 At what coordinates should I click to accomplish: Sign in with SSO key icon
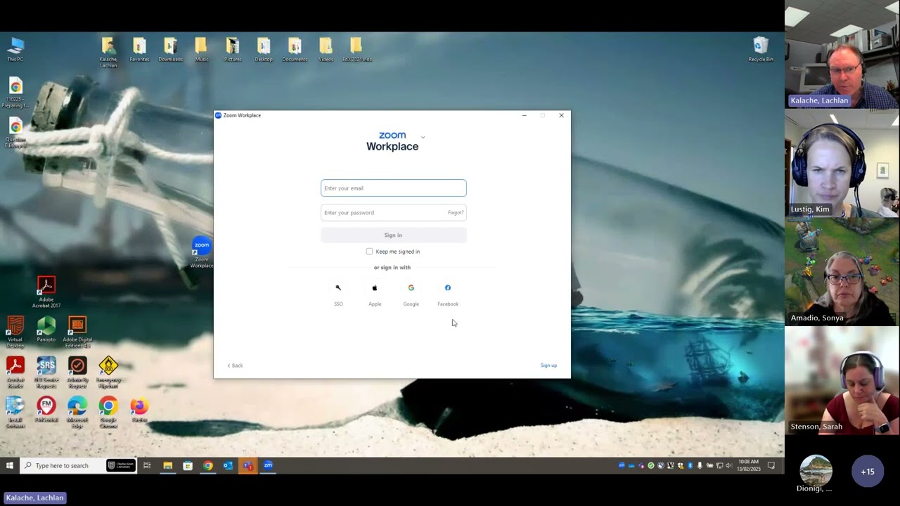[x=338, y=287]
